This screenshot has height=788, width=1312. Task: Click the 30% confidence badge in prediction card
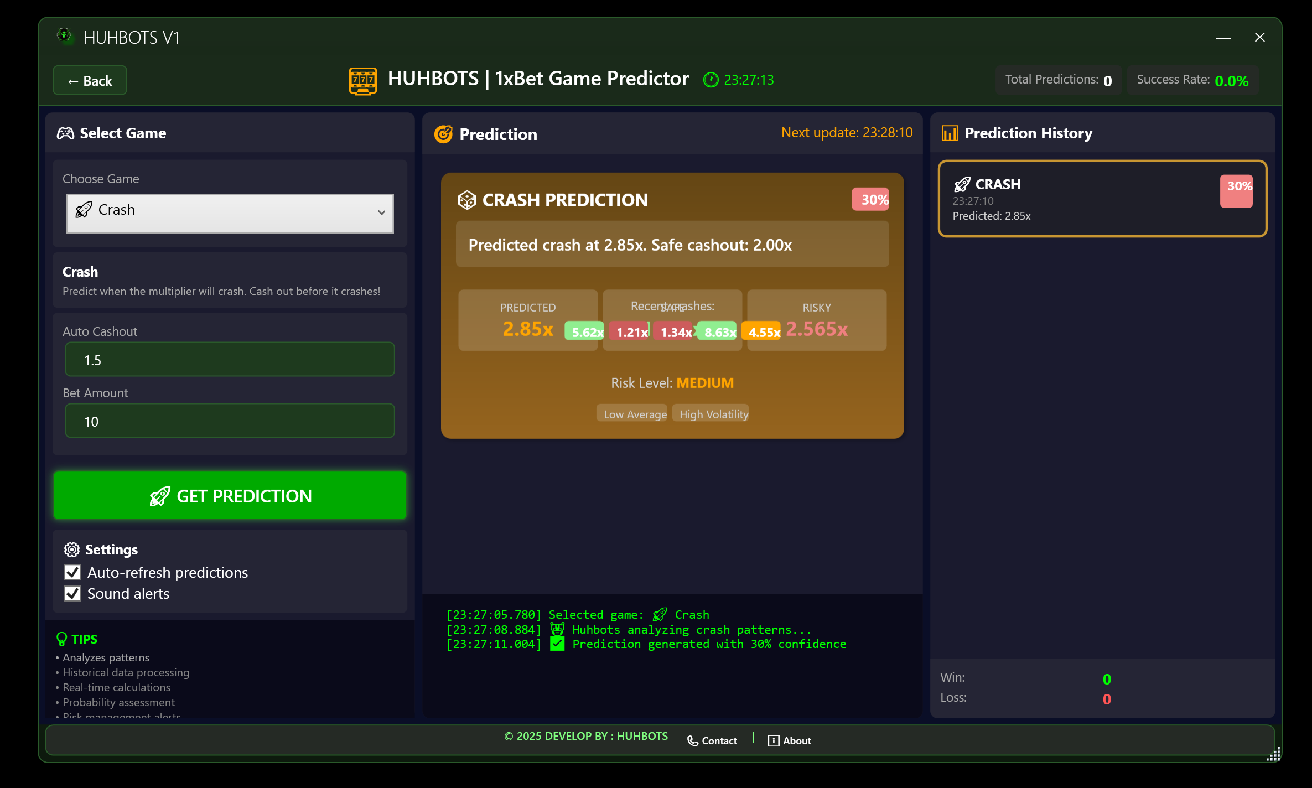pyautogui.click(x=870, y=200)
